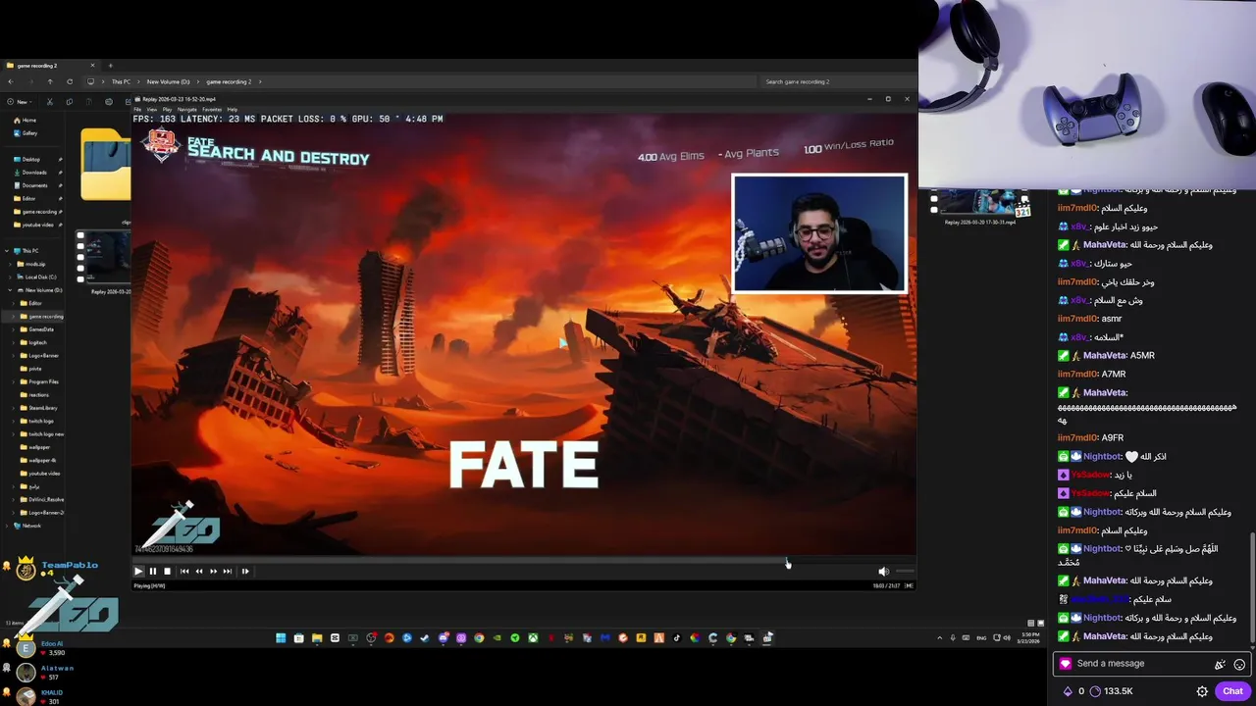This screenshot has width=1256, height=706.
Task: Open the Help menu in media player
Action: click(233, 109)
